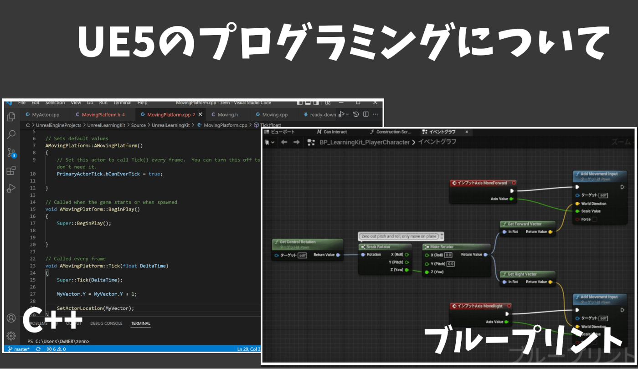The image size is (638, 369).
Task: Switch to the Construction Script tab
Action: [x=390, y=132]
